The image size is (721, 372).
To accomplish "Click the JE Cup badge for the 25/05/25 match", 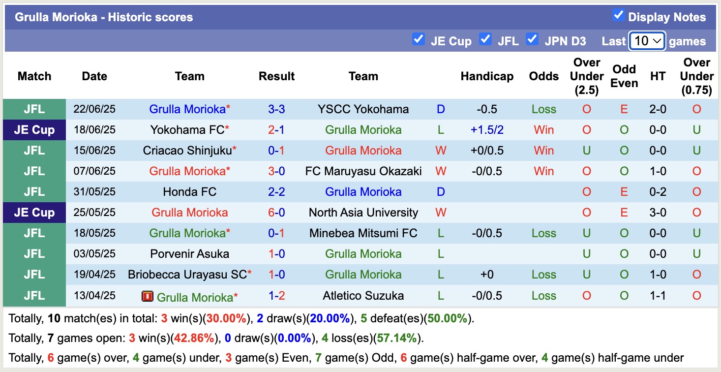I will pos(33,212).
